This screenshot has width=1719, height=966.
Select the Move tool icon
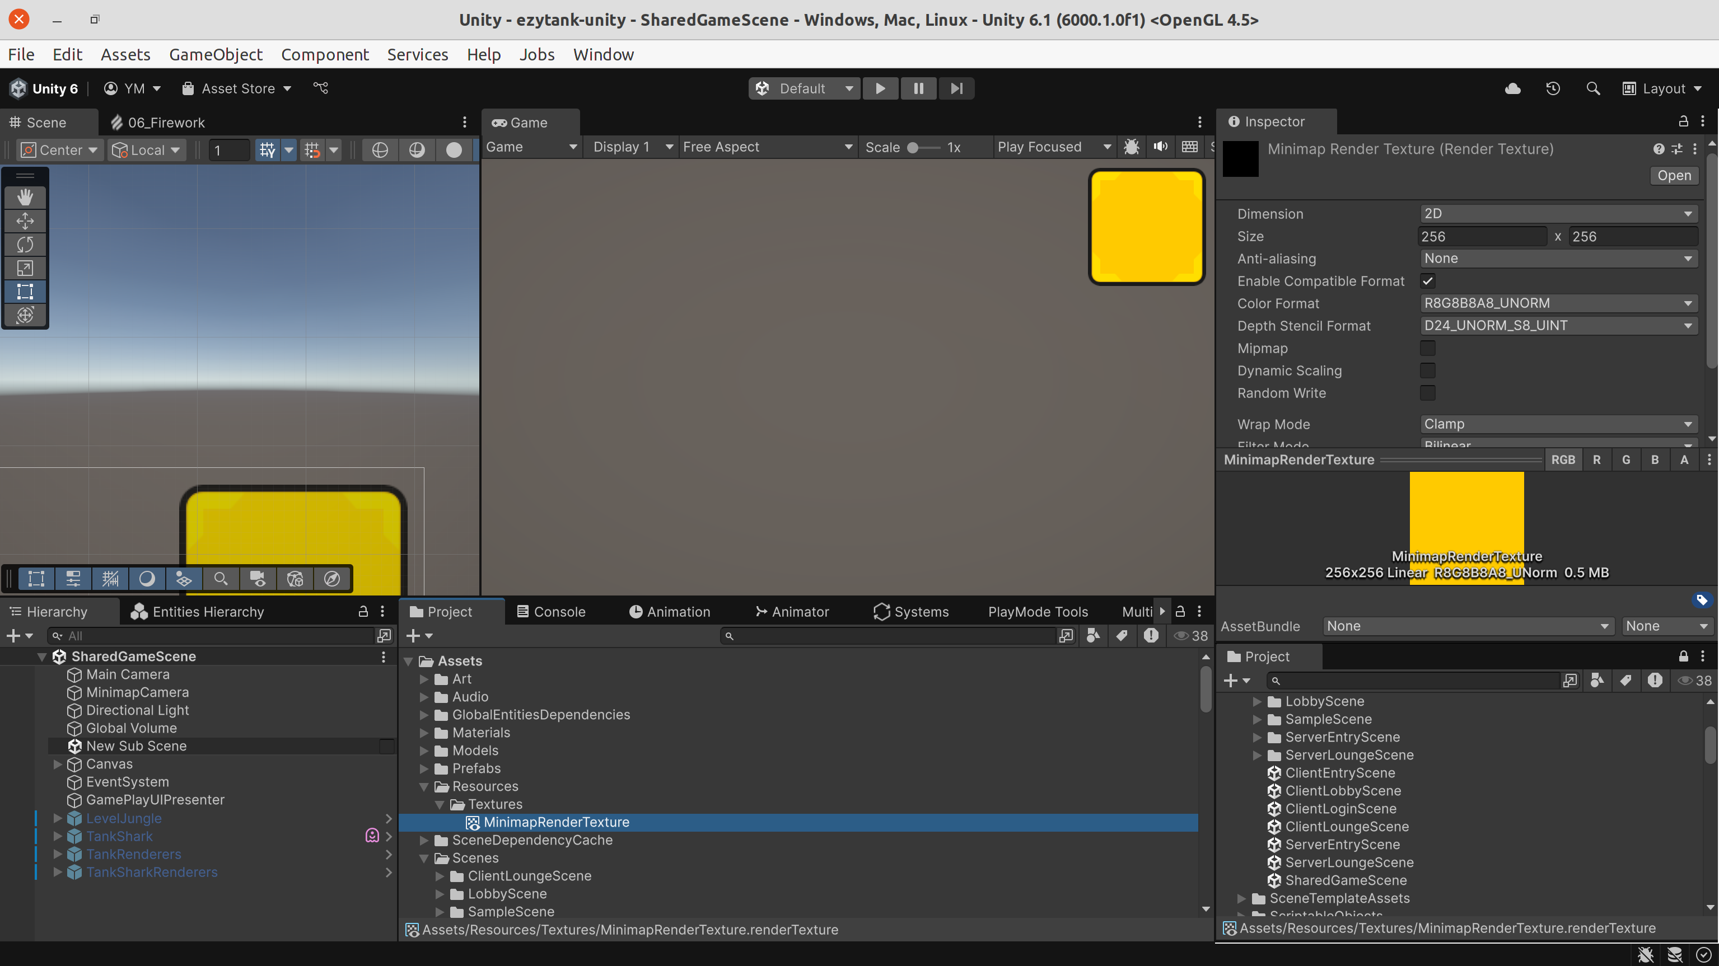25,221
